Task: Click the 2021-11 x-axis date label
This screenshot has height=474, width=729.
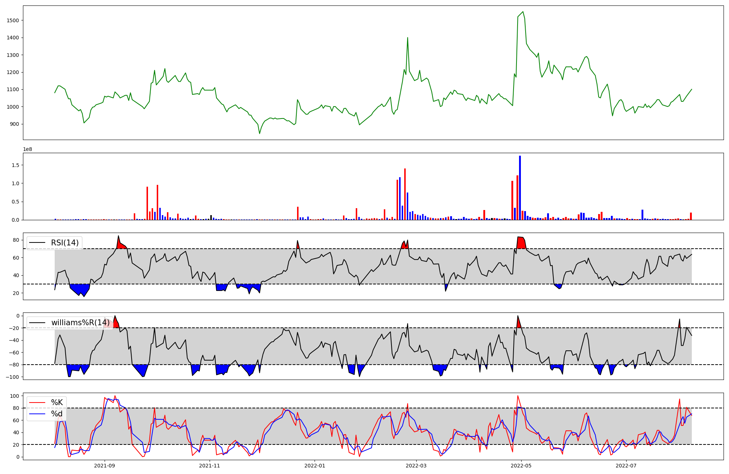Action: (x=210, y=466)
